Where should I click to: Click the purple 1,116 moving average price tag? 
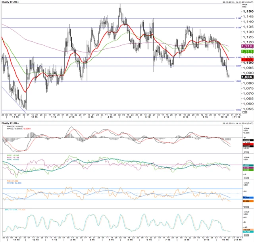point(247,46)
